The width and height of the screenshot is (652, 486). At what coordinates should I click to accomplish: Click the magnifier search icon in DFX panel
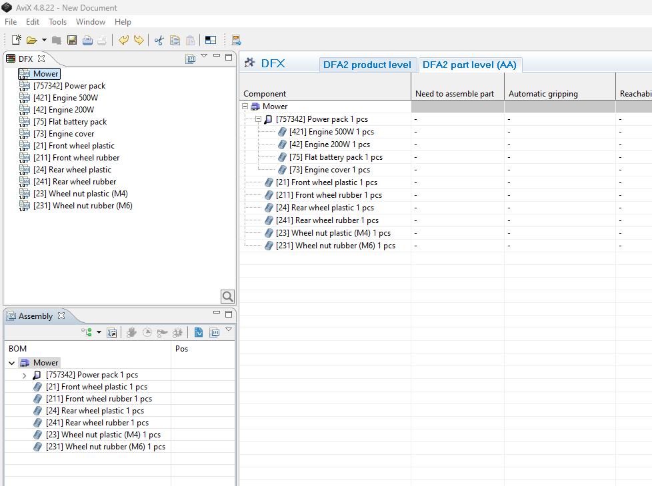pos(227,296)
